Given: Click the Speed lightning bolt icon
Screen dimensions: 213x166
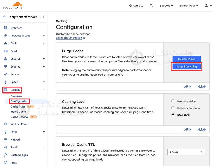Looking at the screenshot, I should (x=5, y=82).
